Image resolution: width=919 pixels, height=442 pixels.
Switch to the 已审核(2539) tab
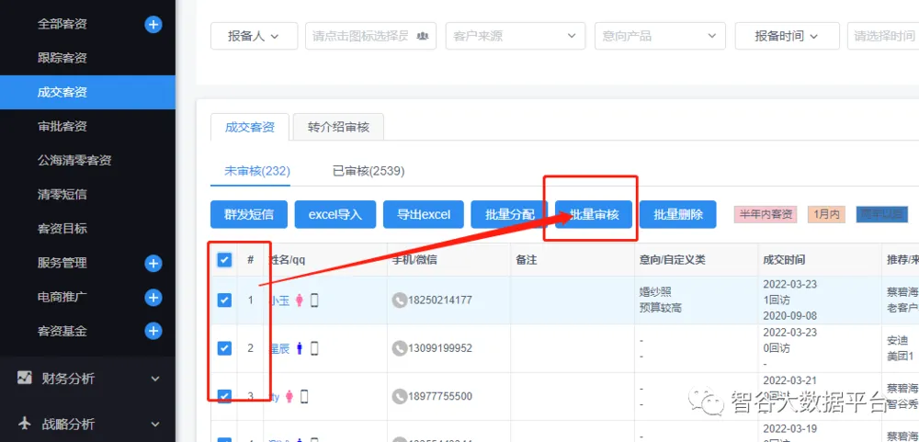368,171
